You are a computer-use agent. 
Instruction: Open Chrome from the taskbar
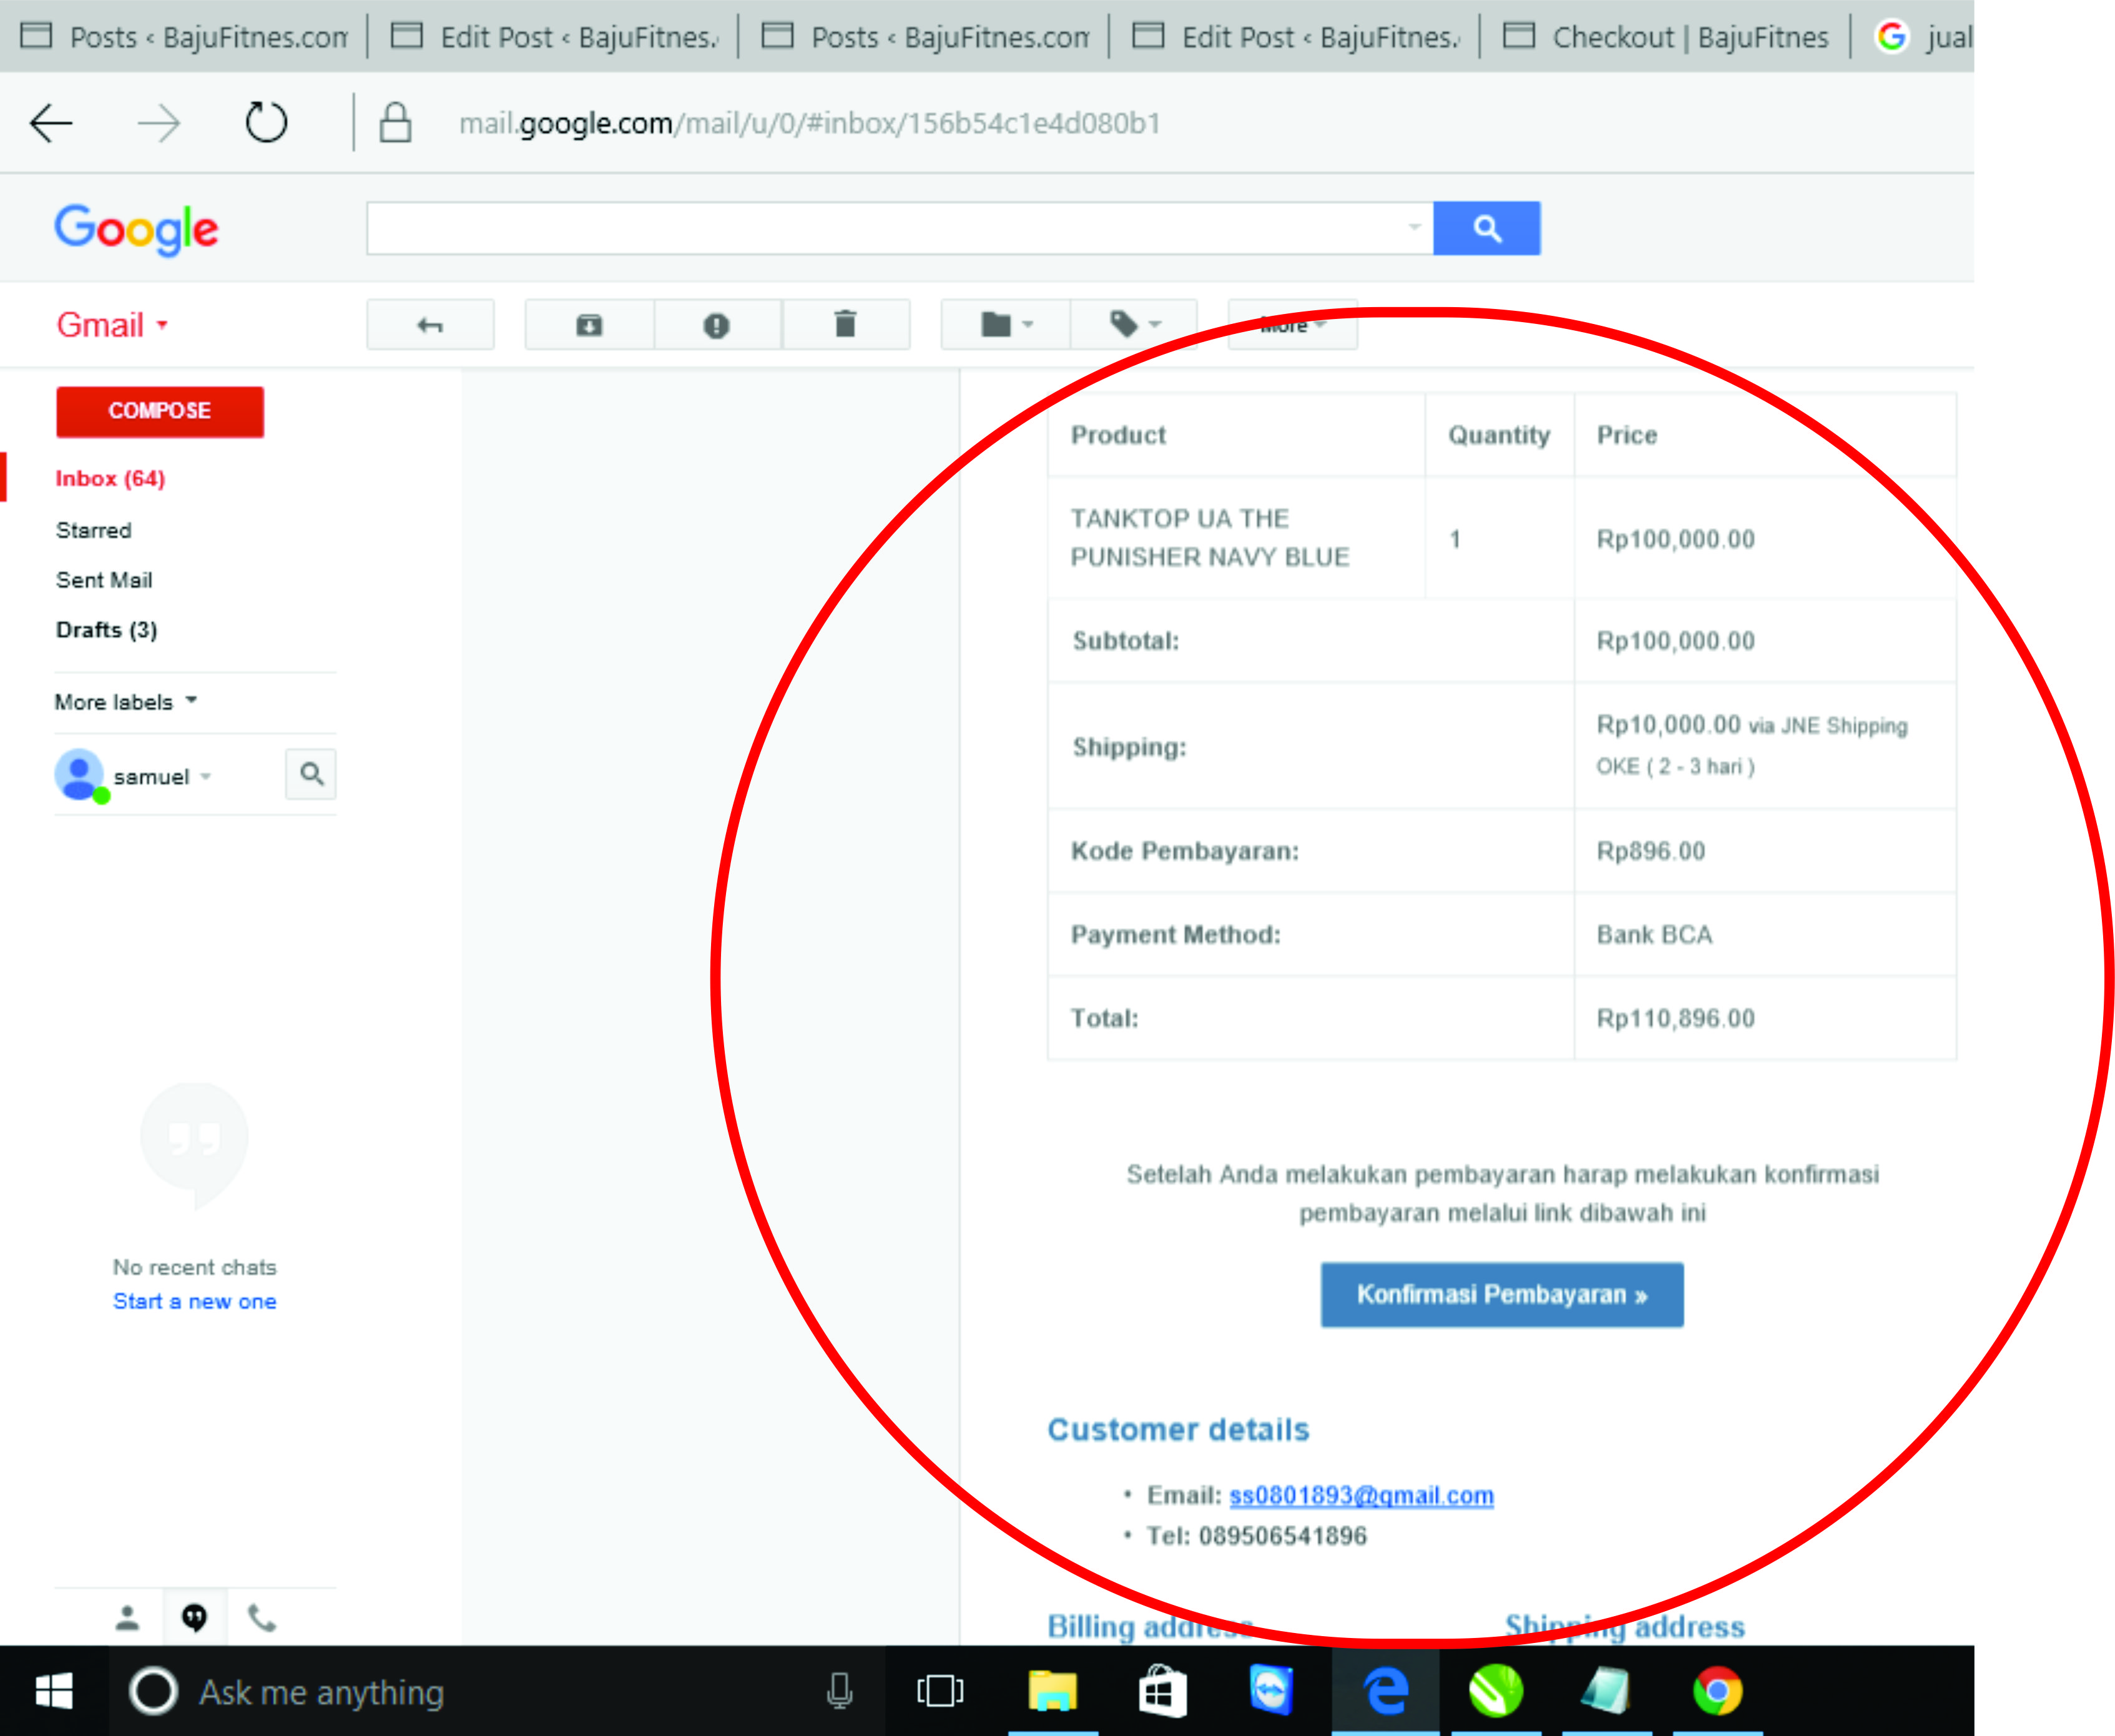tap(1717, 1692)
